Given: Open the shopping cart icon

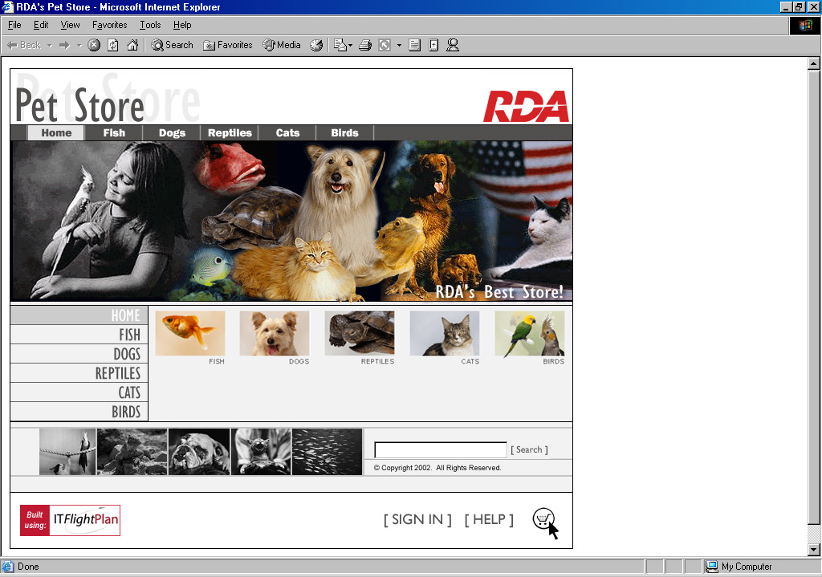Looking at the screenshot, I should 544,520.
